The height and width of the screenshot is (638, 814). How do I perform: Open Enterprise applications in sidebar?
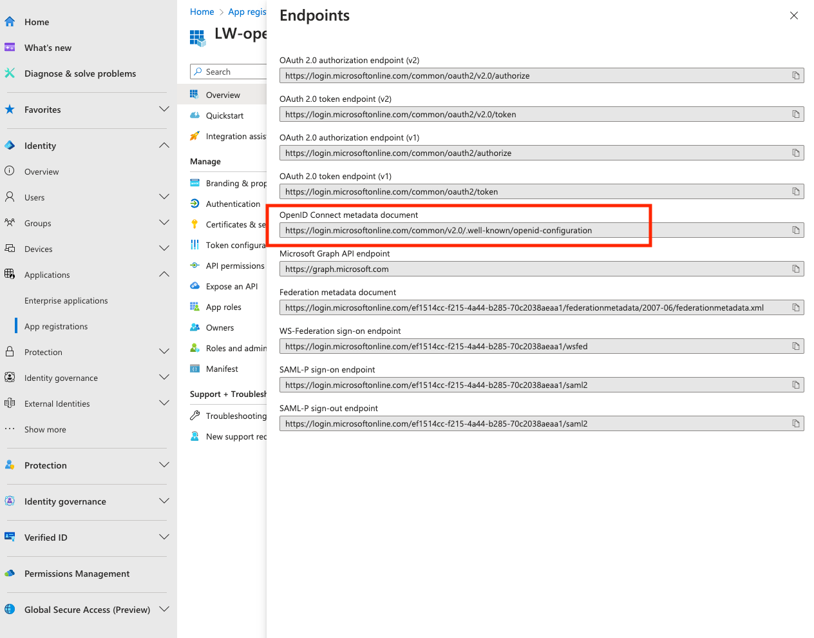point(66,300)
